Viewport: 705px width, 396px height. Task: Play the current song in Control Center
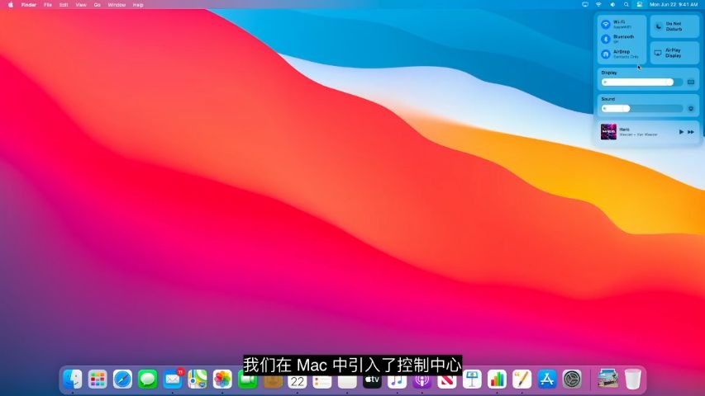pos(681,132)
